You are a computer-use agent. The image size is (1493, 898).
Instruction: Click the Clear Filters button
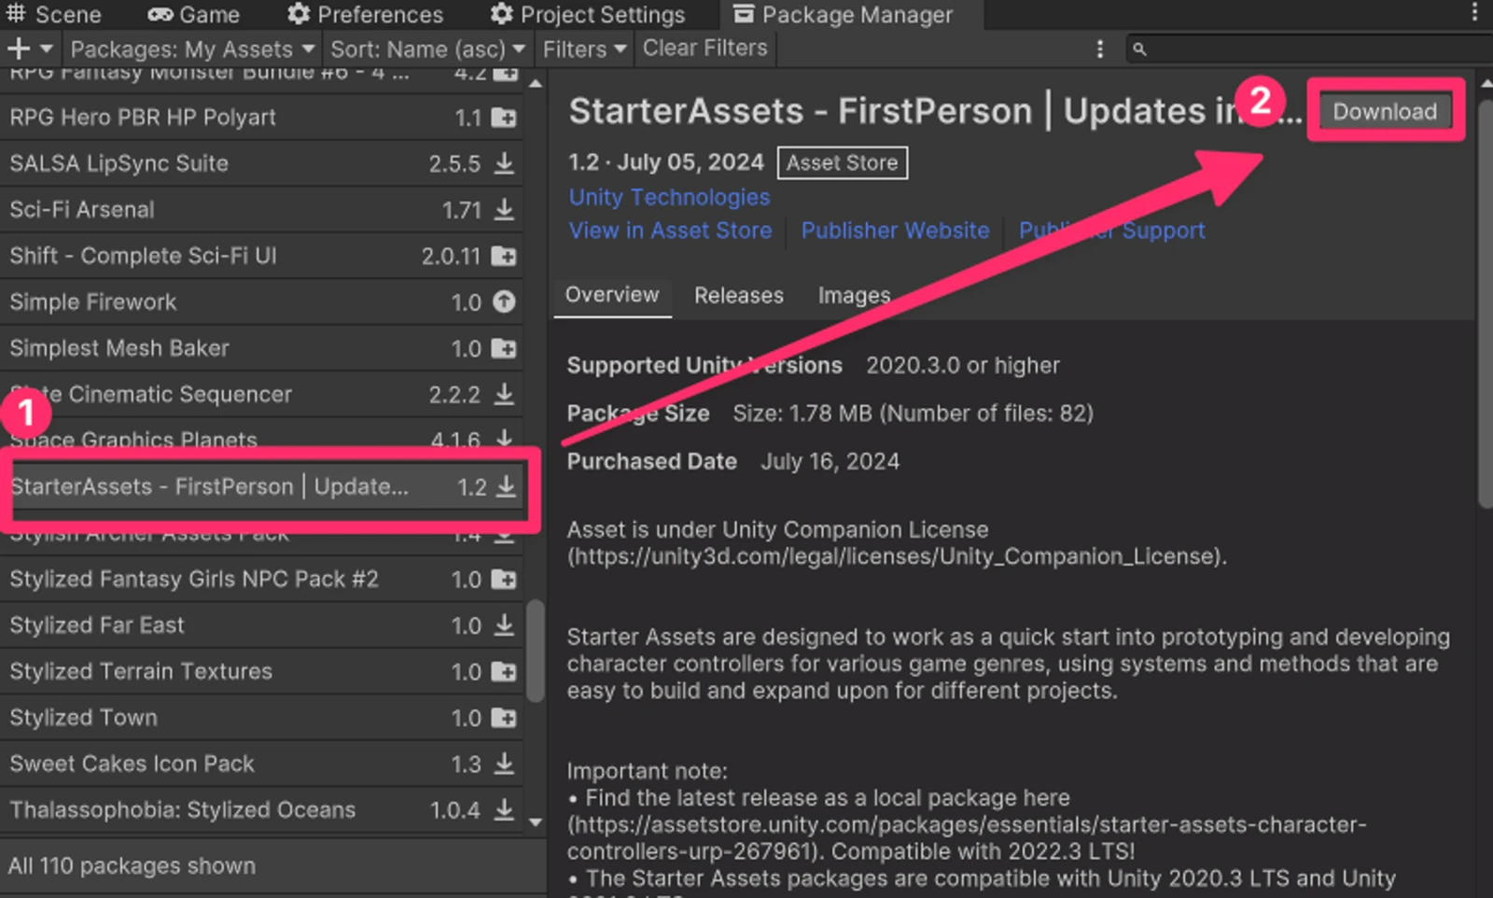click(x=705, y=49)
